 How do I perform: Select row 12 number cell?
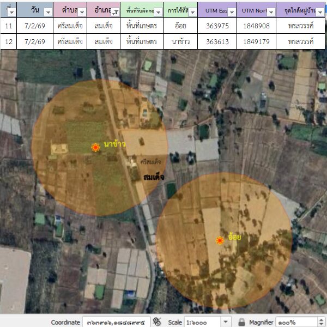8,41
